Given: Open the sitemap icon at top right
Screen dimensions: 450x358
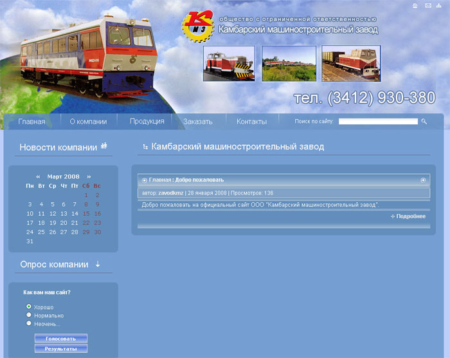Looking at the screenshot, I should [439, 5].
